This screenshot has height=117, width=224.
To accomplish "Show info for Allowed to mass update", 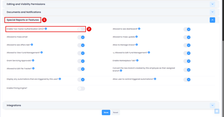I will [x=136, y=37].
